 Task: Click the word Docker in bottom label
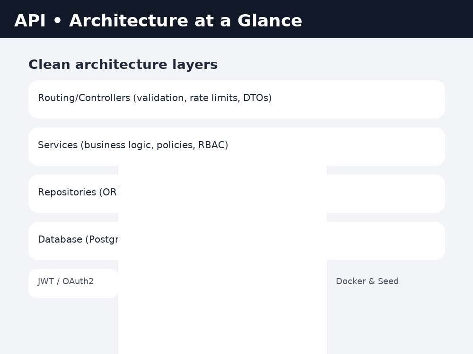point(351,281)
